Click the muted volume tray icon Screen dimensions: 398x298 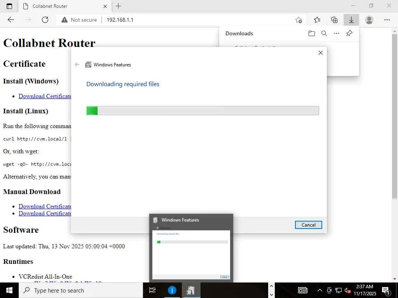coord(347,290)
